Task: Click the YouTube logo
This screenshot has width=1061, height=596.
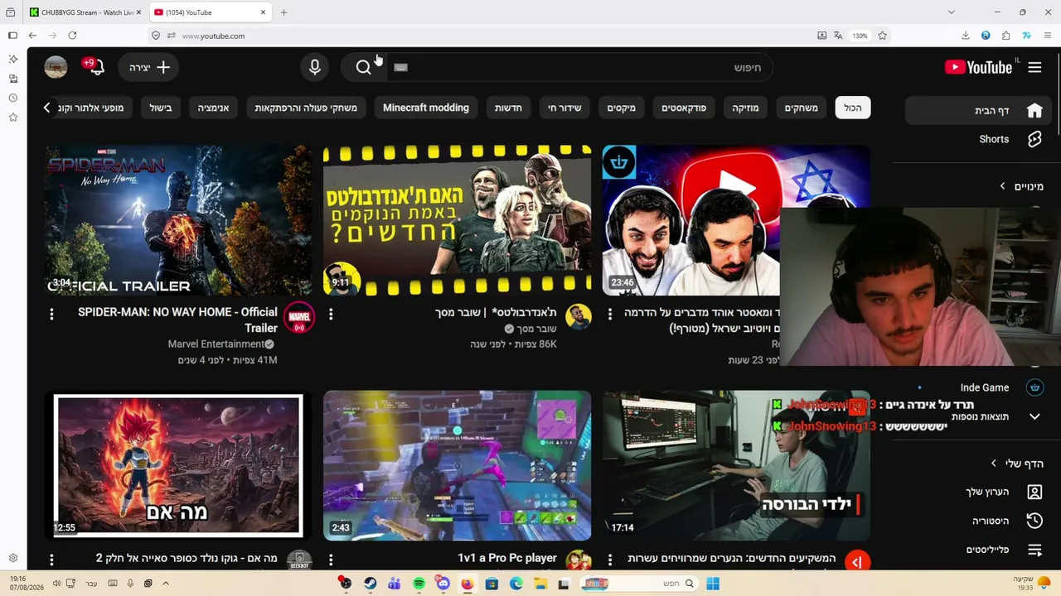Action: coord(979,68)
